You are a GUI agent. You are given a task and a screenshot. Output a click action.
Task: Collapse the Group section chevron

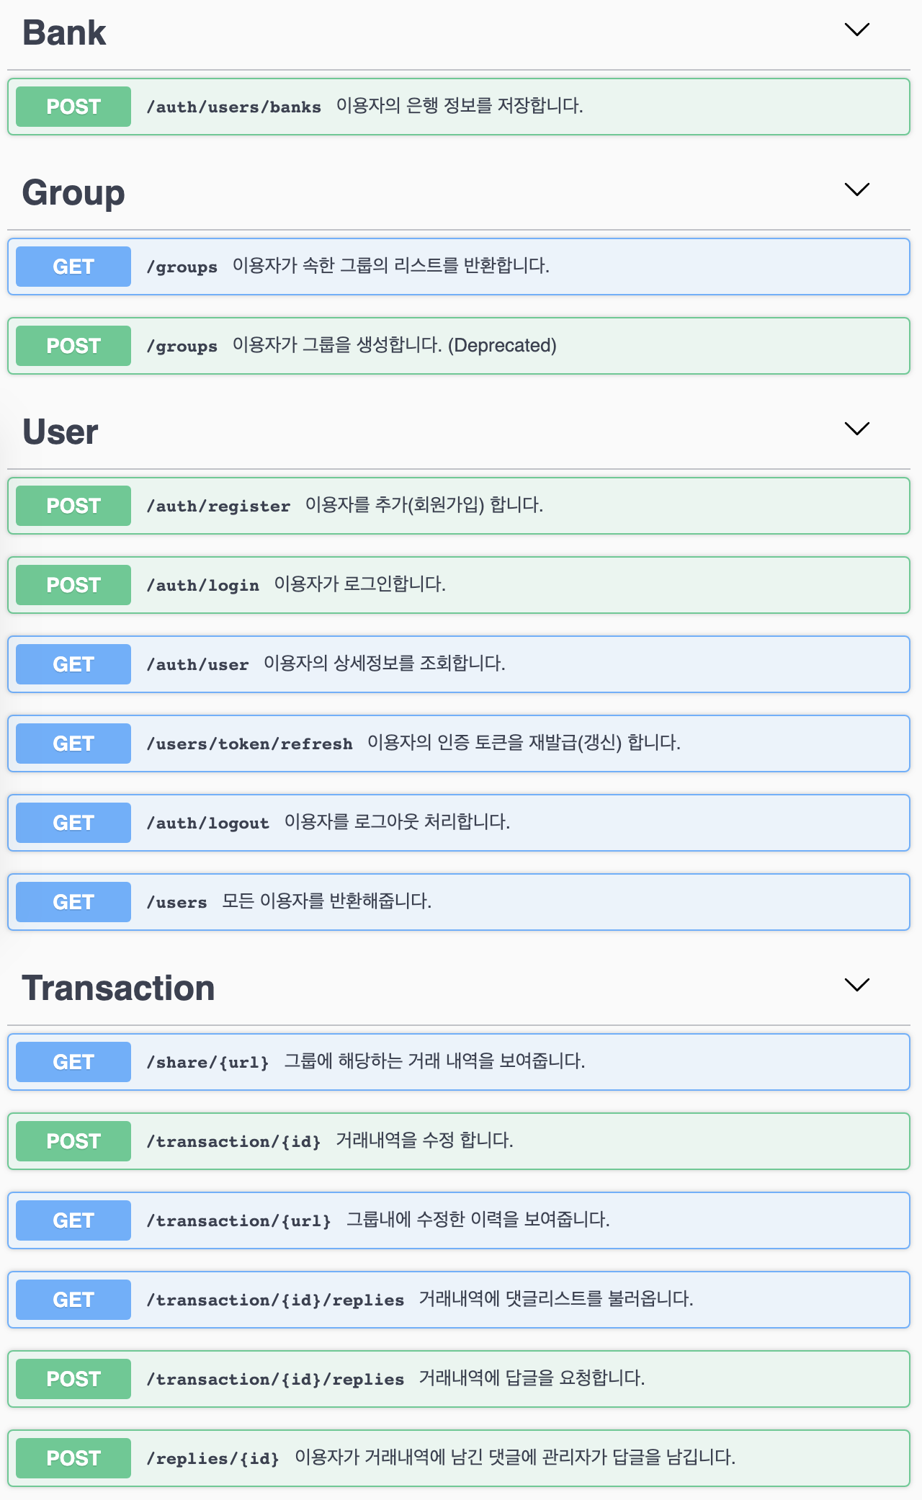coord(856,189)
